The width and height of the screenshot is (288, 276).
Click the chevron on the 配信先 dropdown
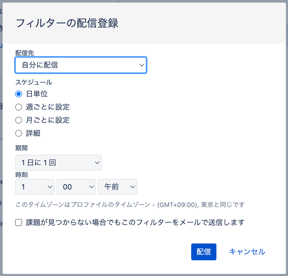(x=142, y=65)
